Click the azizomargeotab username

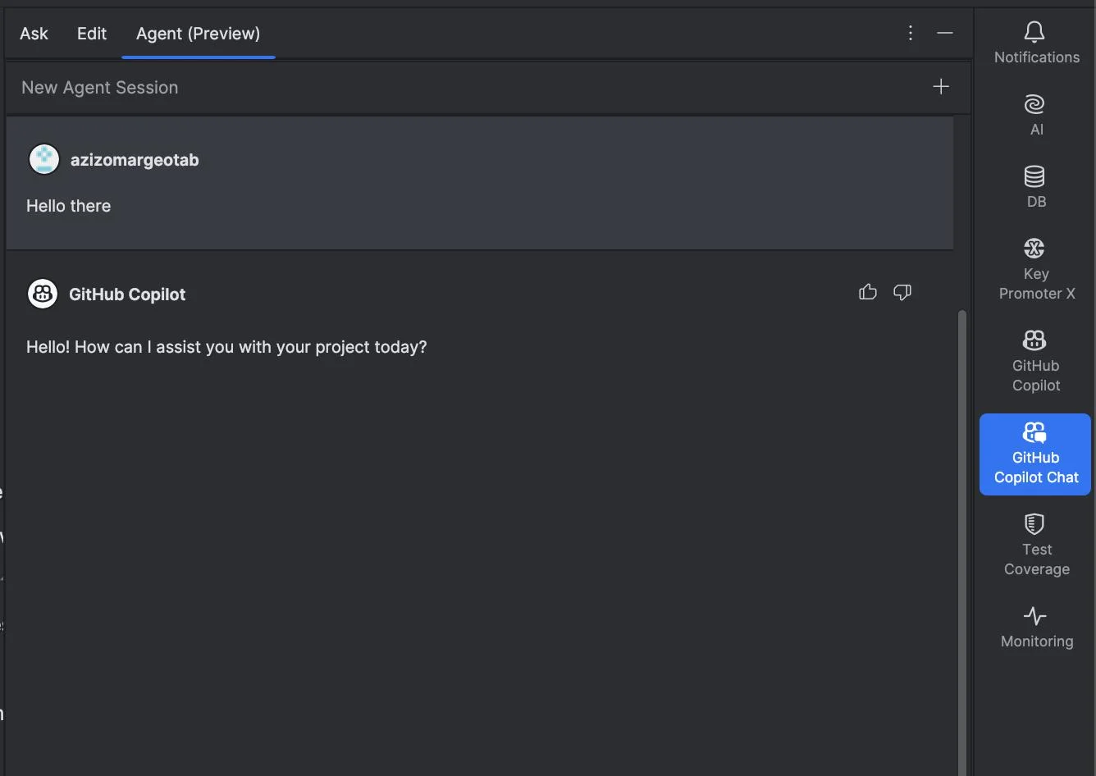pyautogui.click(x=135, y=160)
